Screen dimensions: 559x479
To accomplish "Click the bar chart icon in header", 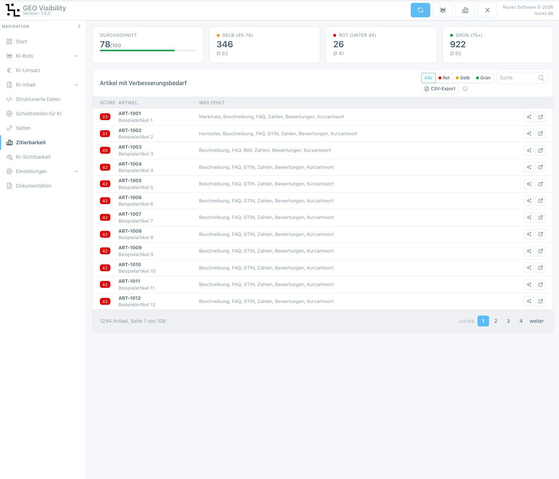I will click(465, 10).
